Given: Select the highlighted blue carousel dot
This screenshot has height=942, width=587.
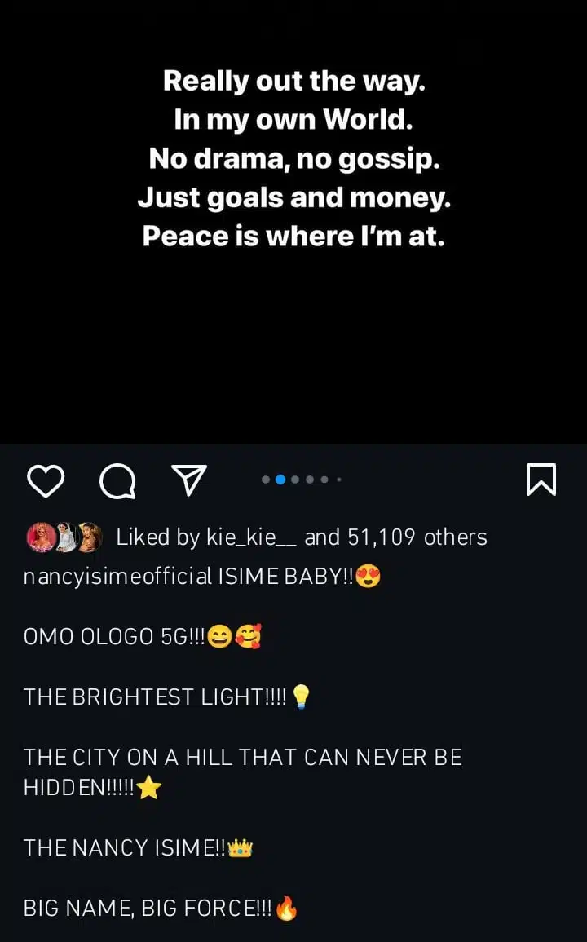Looking at the screenshot, I should pos(280,480).
